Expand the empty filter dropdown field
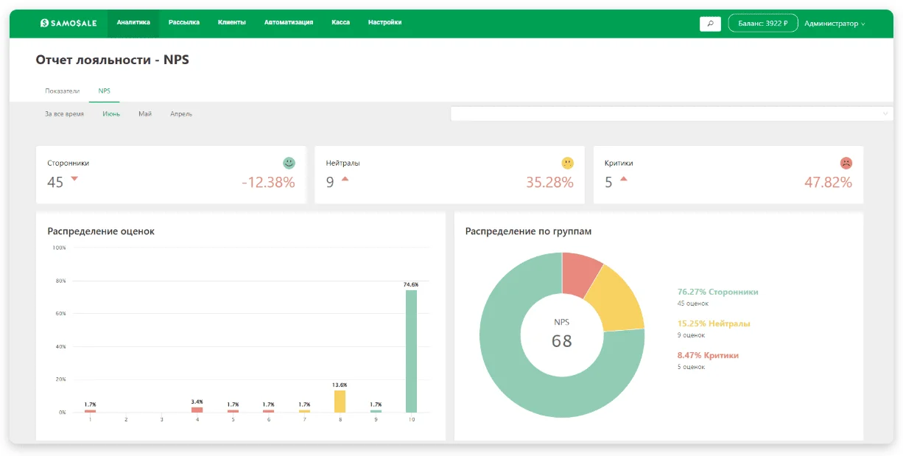Screen dimensions: 903x456 [x=671, y=113]
